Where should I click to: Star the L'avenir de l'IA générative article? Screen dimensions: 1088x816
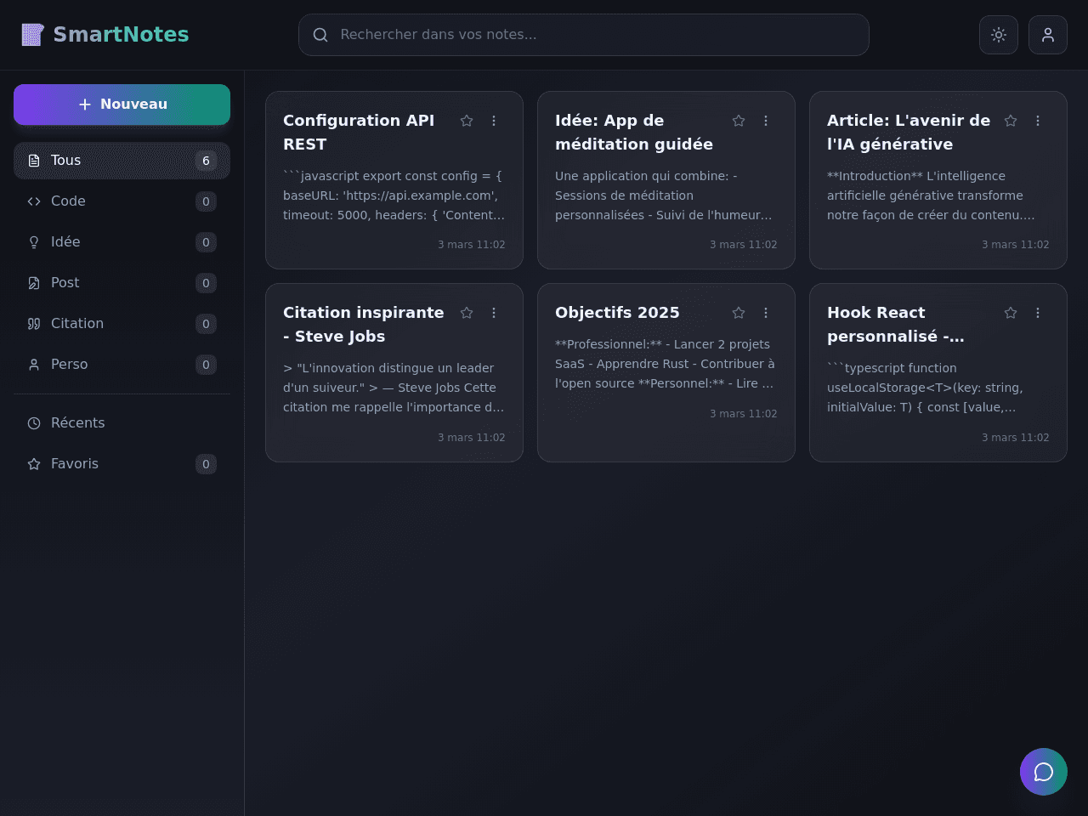[x=1011, y=121]
